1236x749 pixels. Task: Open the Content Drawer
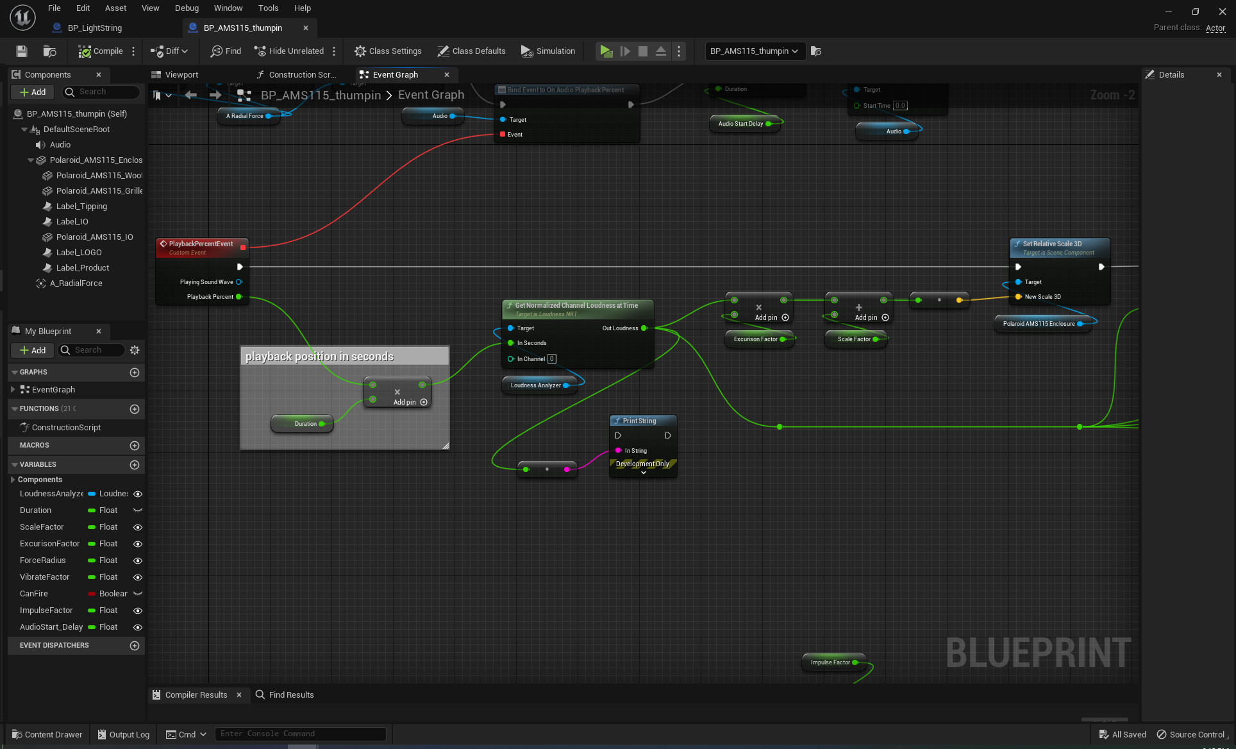pos(47,734)
